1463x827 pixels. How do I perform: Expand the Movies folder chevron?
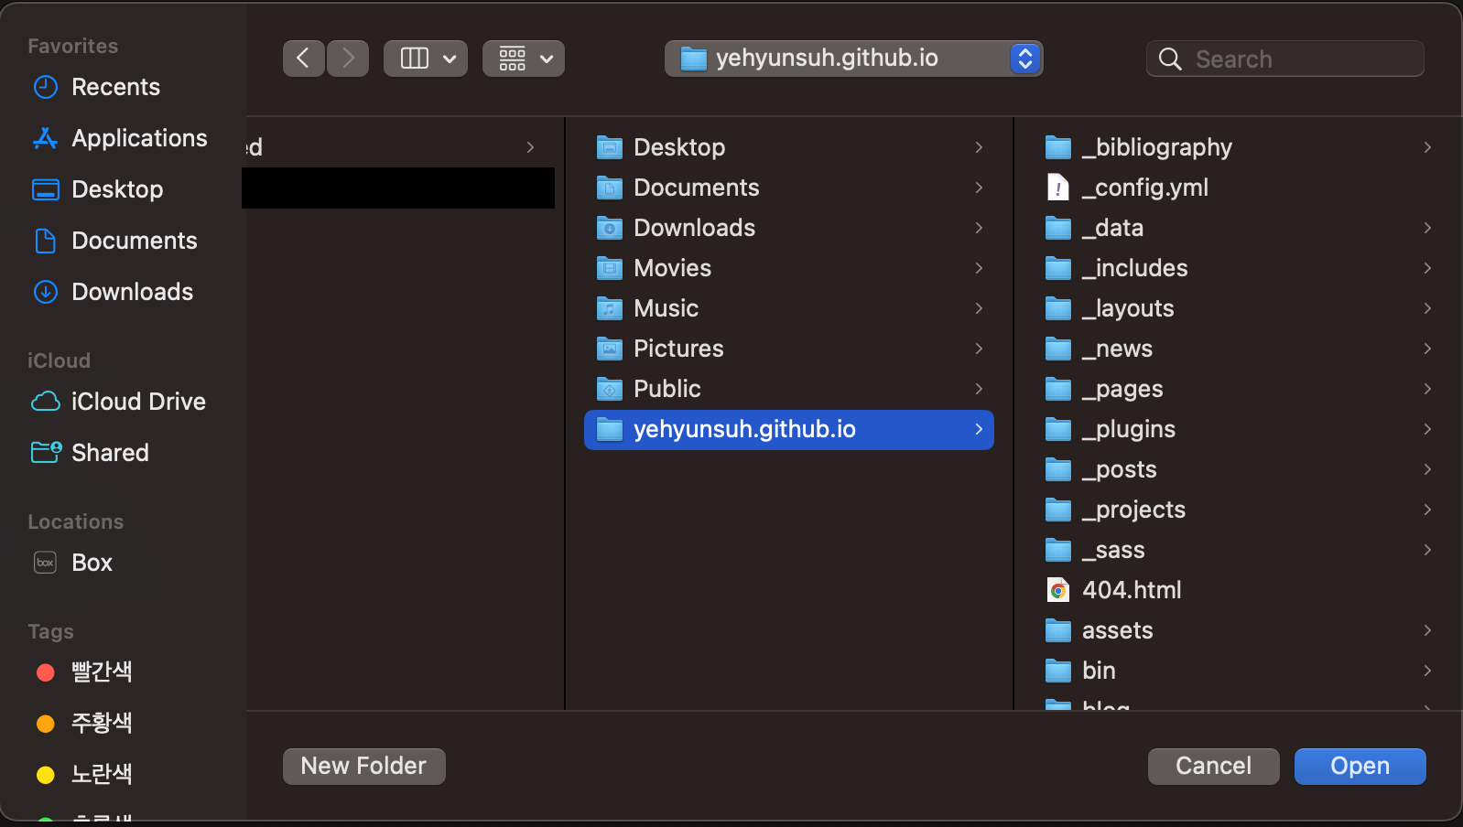pos(979,268)
